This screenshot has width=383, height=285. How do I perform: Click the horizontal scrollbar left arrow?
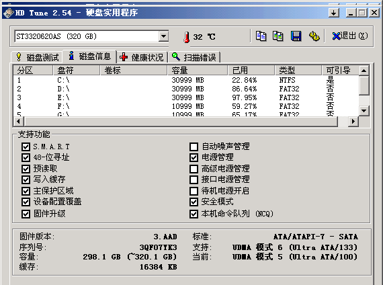18,121
